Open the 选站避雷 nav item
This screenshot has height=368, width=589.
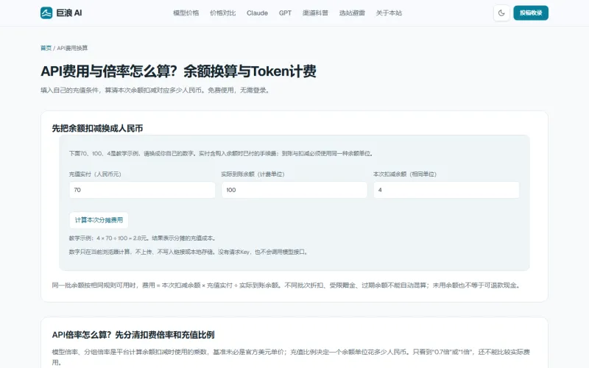(352, 13)
